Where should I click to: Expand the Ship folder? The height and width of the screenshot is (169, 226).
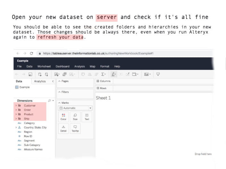pyautogui.click(x=16, y=119)
